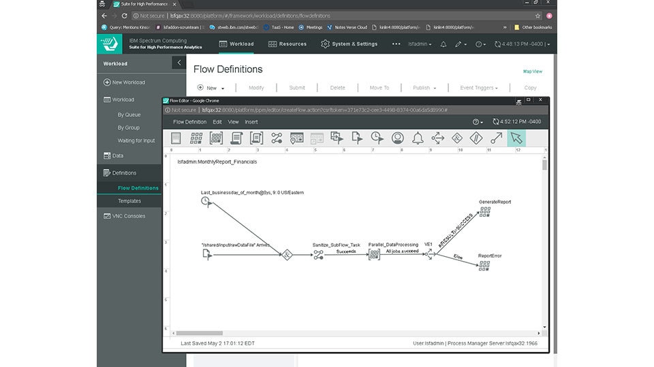Image resolution: width=654 pixels, height=367 pixels.
Task: Open the 4:48:13 PM time zone dropdown
Action: click(523, 44)
